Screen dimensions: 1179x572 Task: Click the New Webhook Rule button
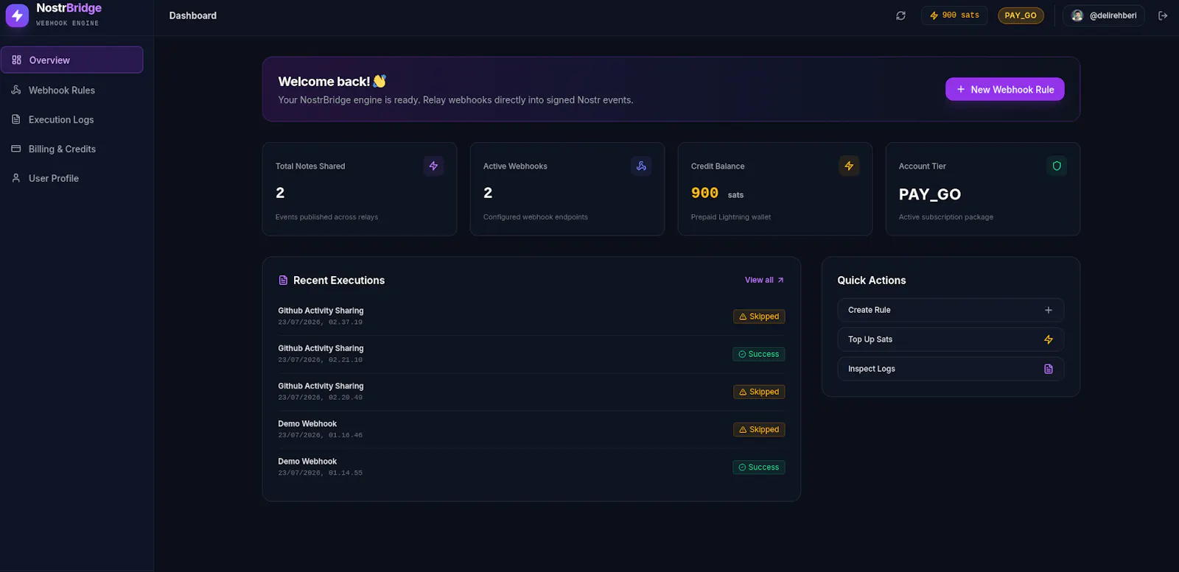click(1004, 89)
